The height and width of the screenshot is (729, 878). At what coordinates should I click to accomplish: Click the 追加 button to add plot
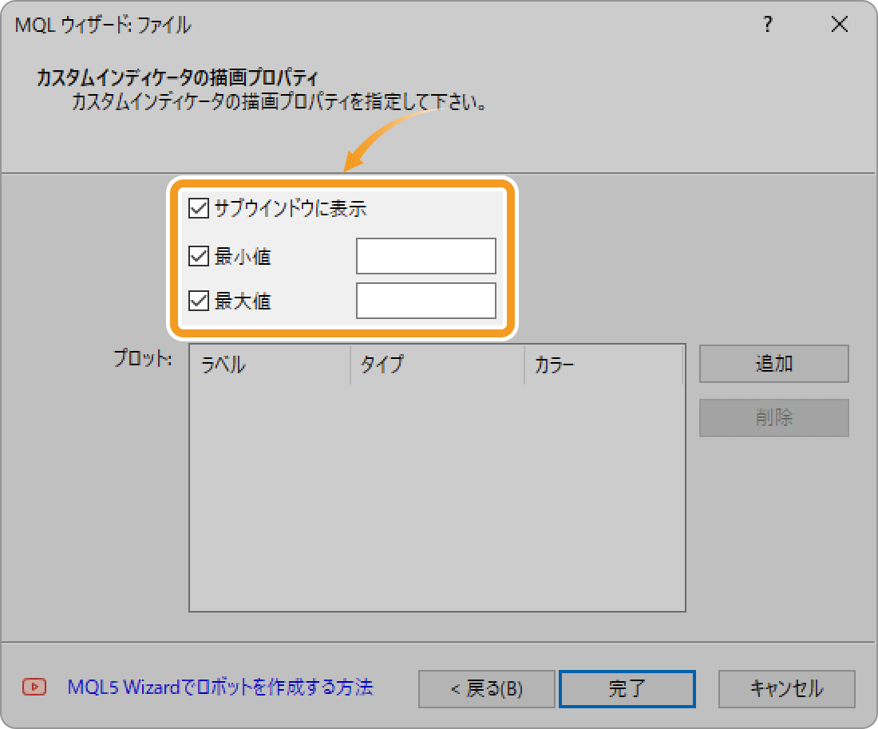coord(774,364)
